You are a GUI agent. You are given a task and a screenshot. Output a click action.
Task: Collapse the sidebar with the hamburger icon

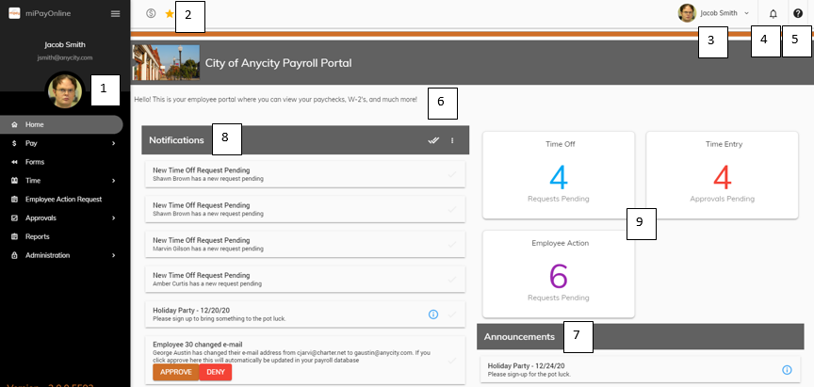coord(115,13)
